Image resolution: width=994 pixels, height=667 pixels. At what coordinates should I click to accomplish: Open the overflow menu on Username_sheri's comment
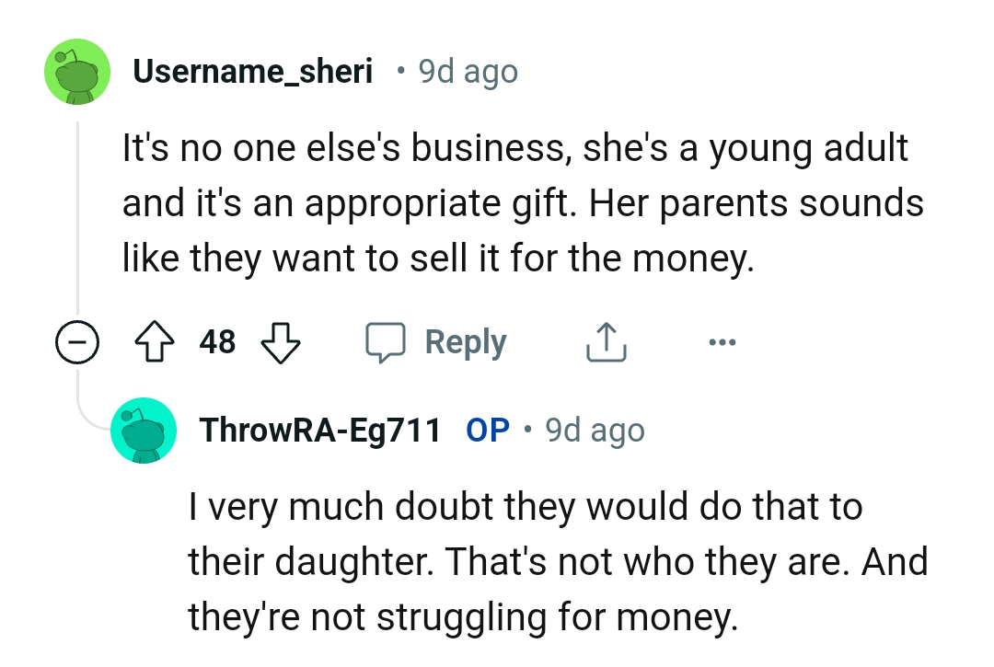coord(722,341)
